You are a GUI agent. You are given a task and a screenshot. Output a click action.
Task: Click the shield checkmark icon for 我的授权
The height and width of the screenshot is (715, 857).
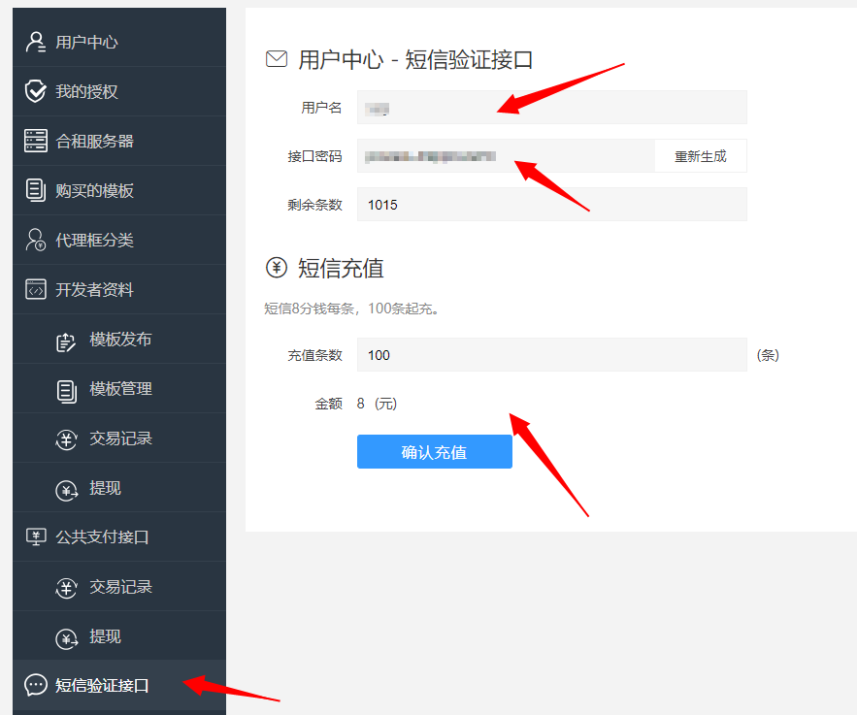tap(36, 91)
